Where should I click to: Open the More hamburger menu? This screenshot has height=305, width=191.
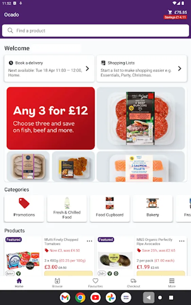click(172, 283)
